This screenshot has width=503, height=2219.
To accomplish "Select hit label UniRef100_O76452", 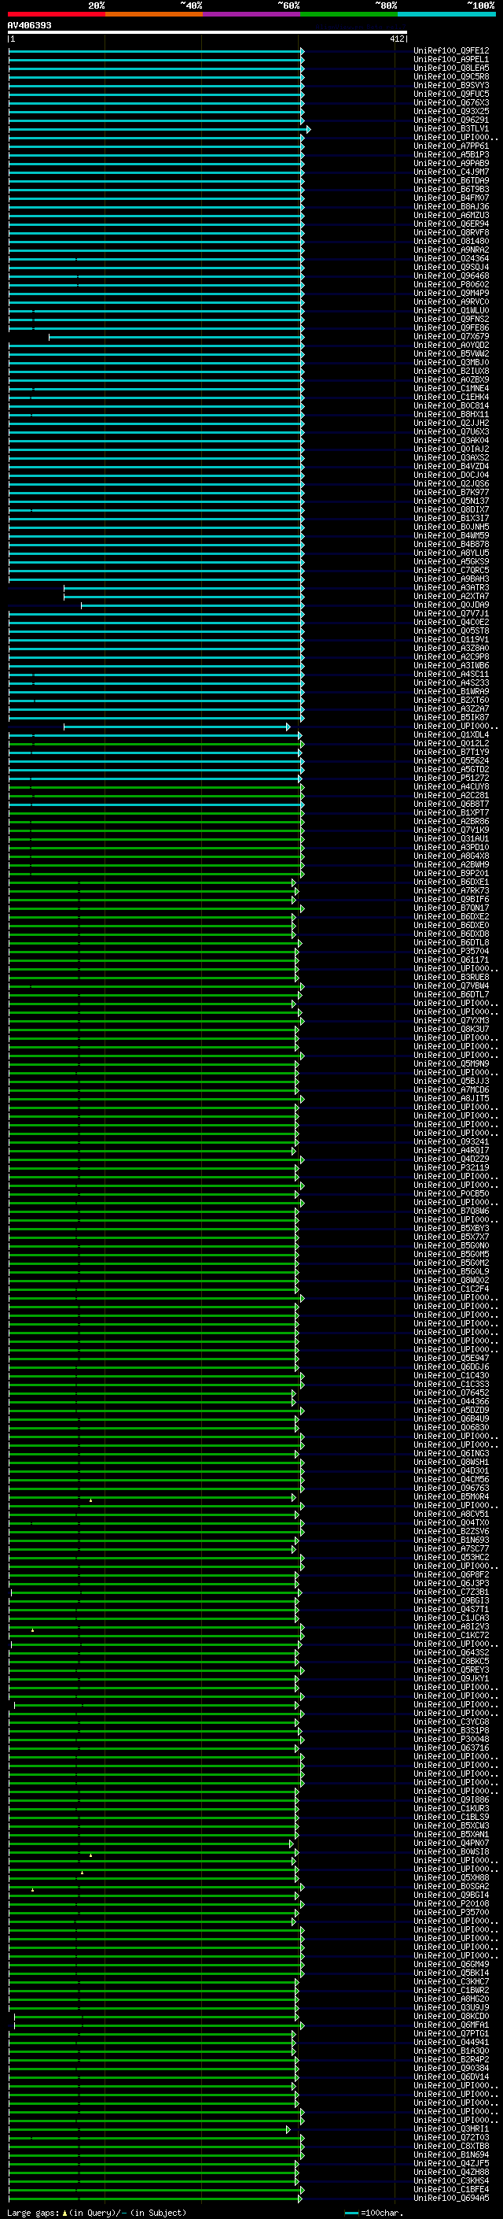I will [x=451, y=1393].
